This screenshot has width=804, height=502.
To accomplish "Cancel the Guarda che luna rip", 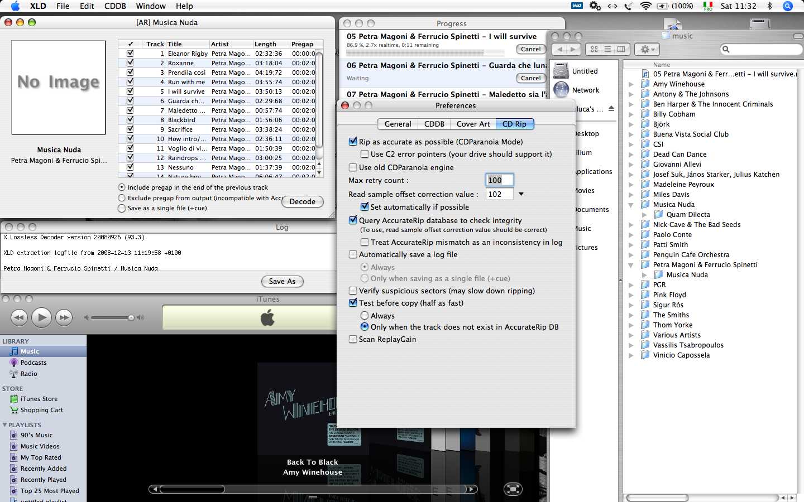I will [x=530, y=78].
